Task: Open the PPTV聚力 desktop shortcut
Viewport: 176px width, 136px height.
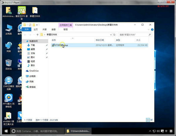Action: pyautogui.click(x=9, y=98)
